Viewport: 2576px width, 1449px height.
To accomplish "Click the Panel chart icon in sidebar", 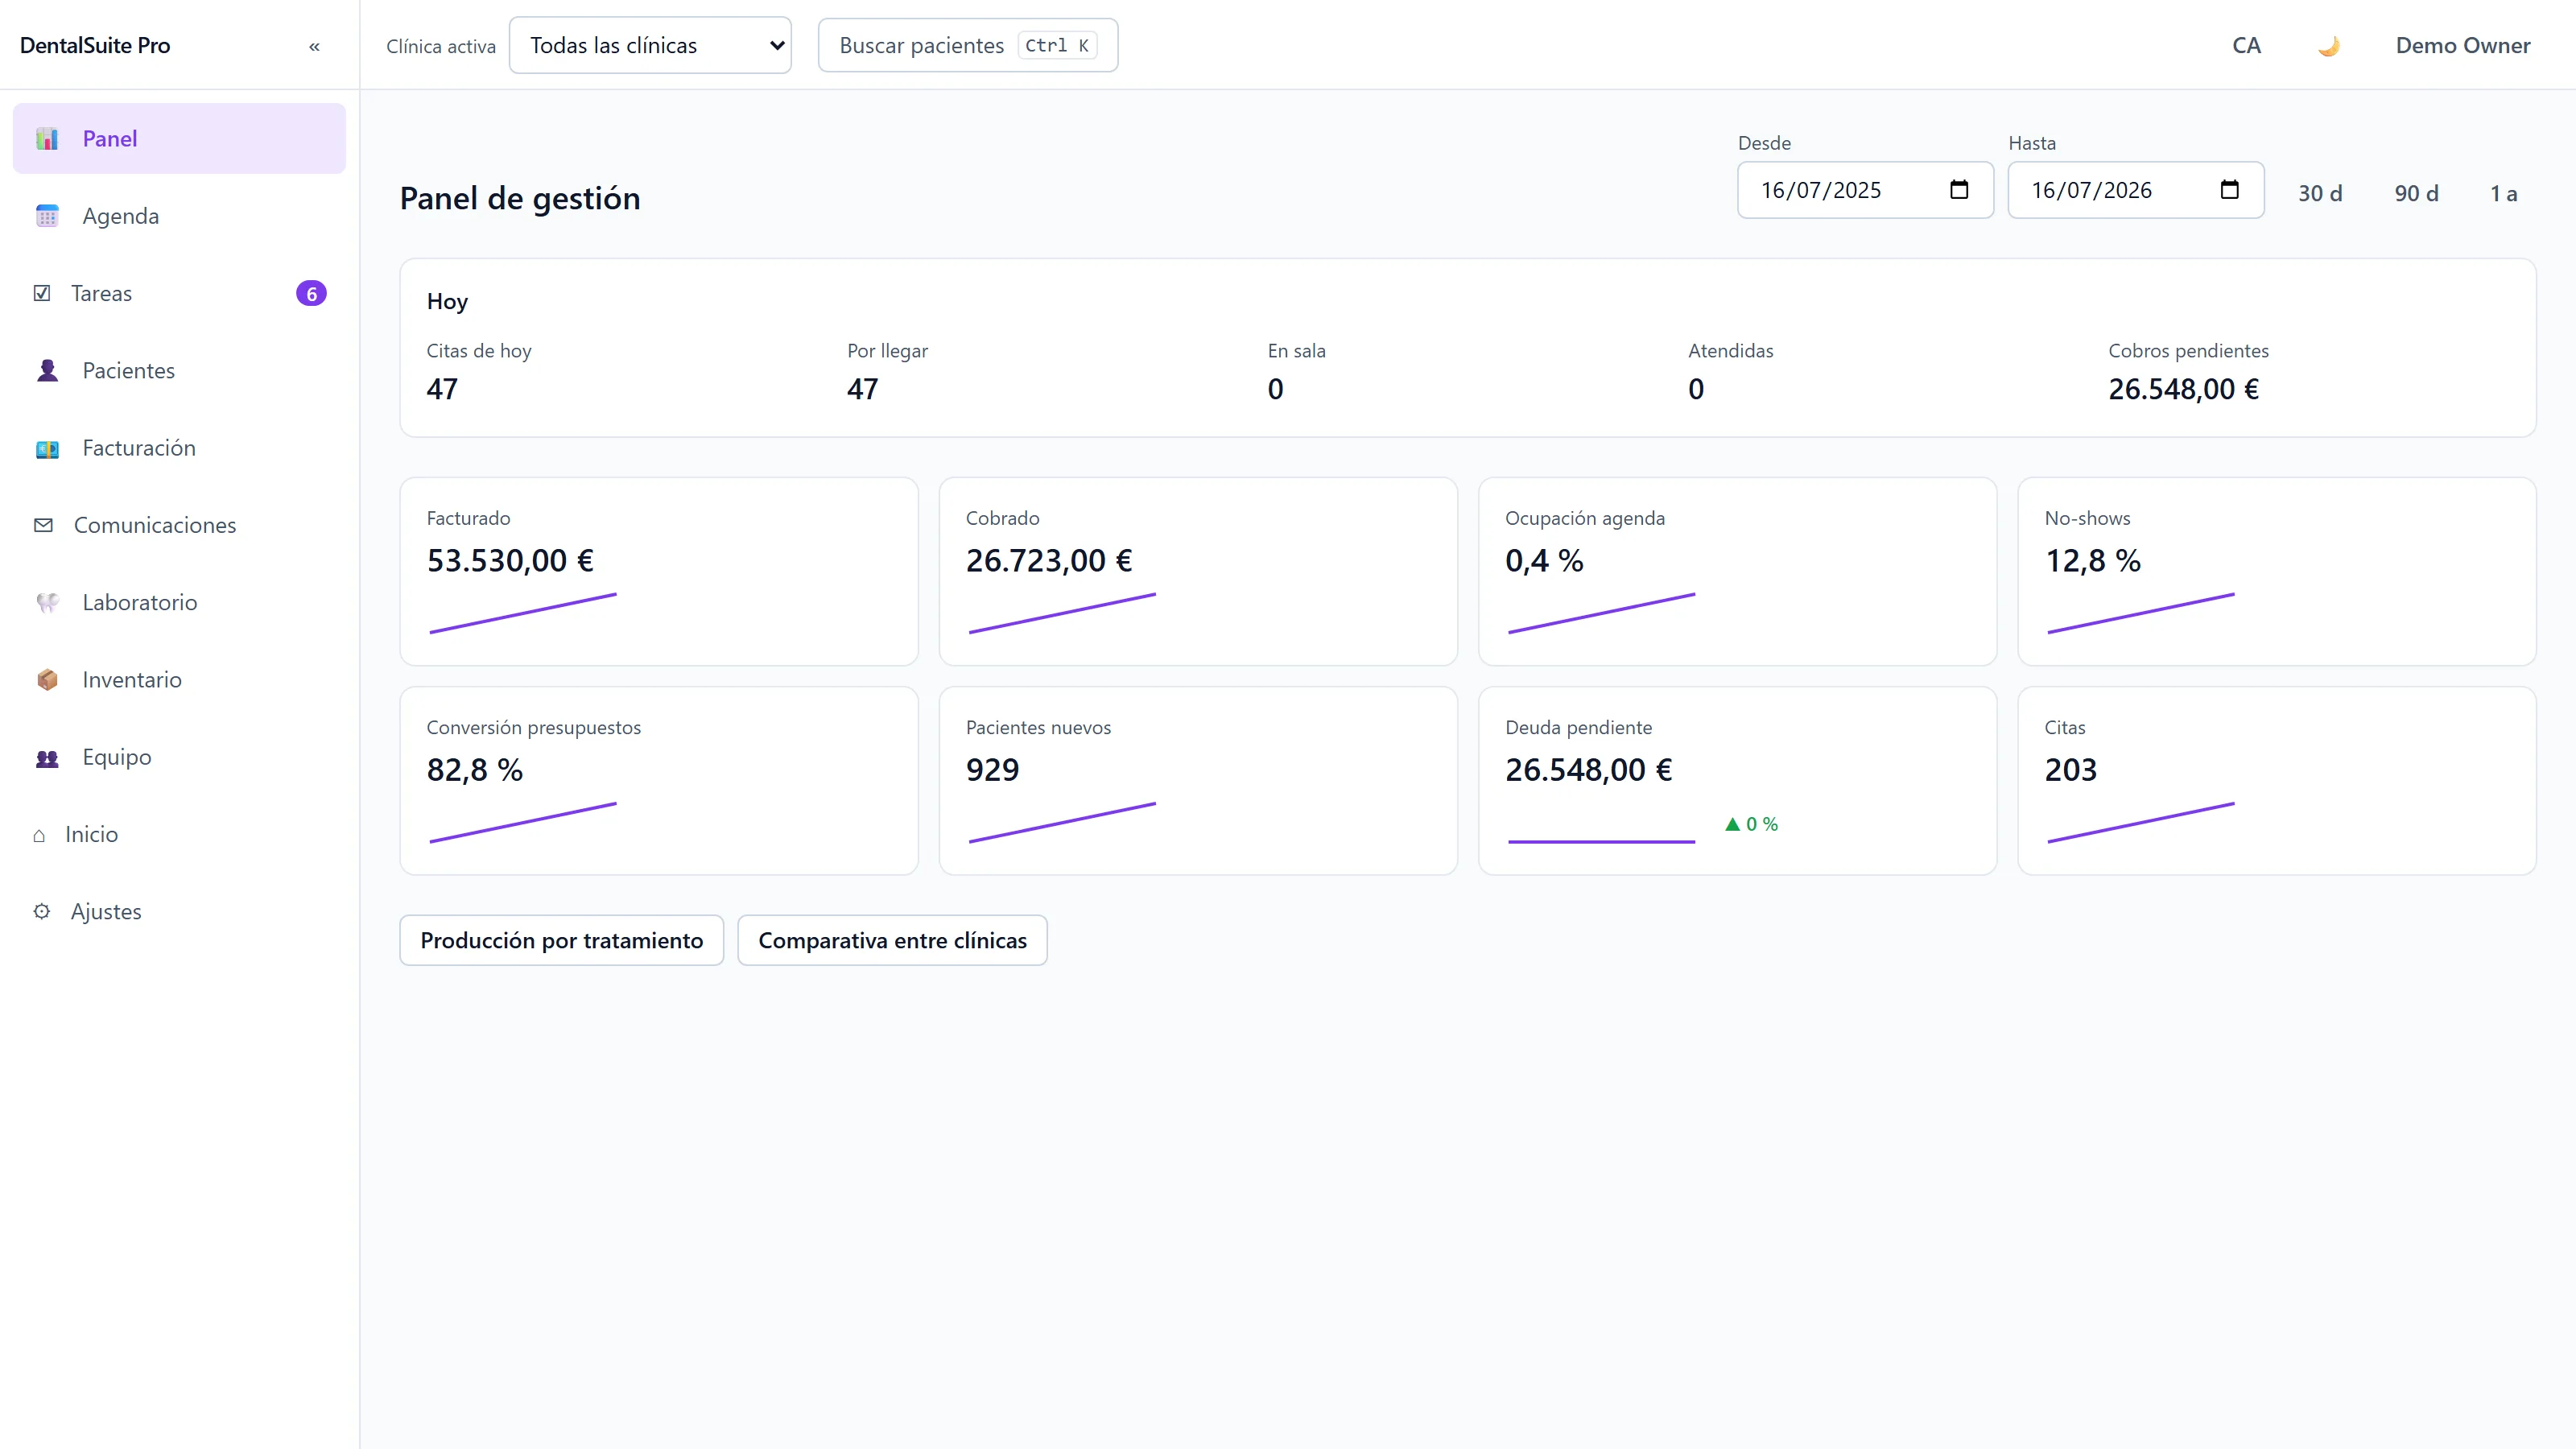I will pos(47,139).
